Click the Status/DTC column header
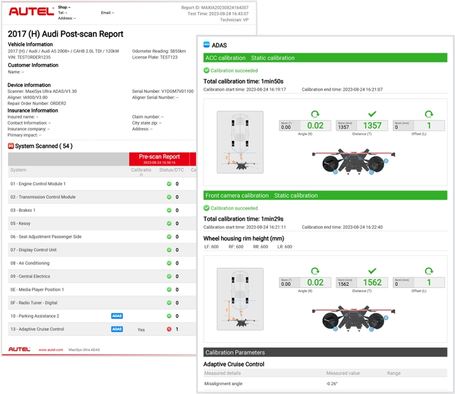 [x=171, y=170]
